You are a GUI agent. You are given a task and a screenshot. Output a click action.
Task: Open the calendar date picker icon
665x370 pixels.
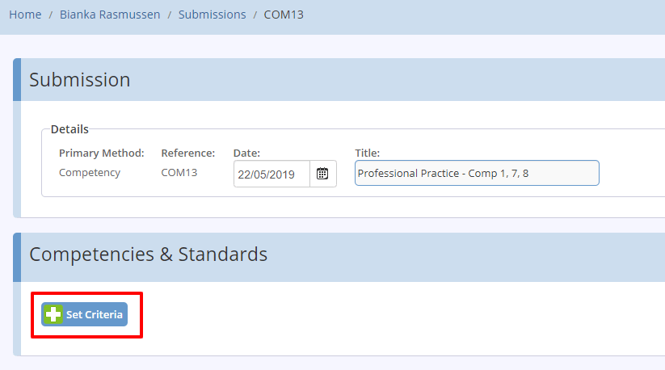pos(322,174)
